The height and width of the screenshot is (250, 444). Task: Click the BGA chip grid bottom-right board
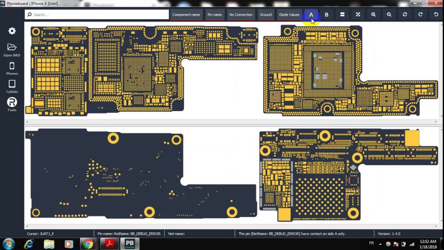pyautogui.click(x=320, y=196)
